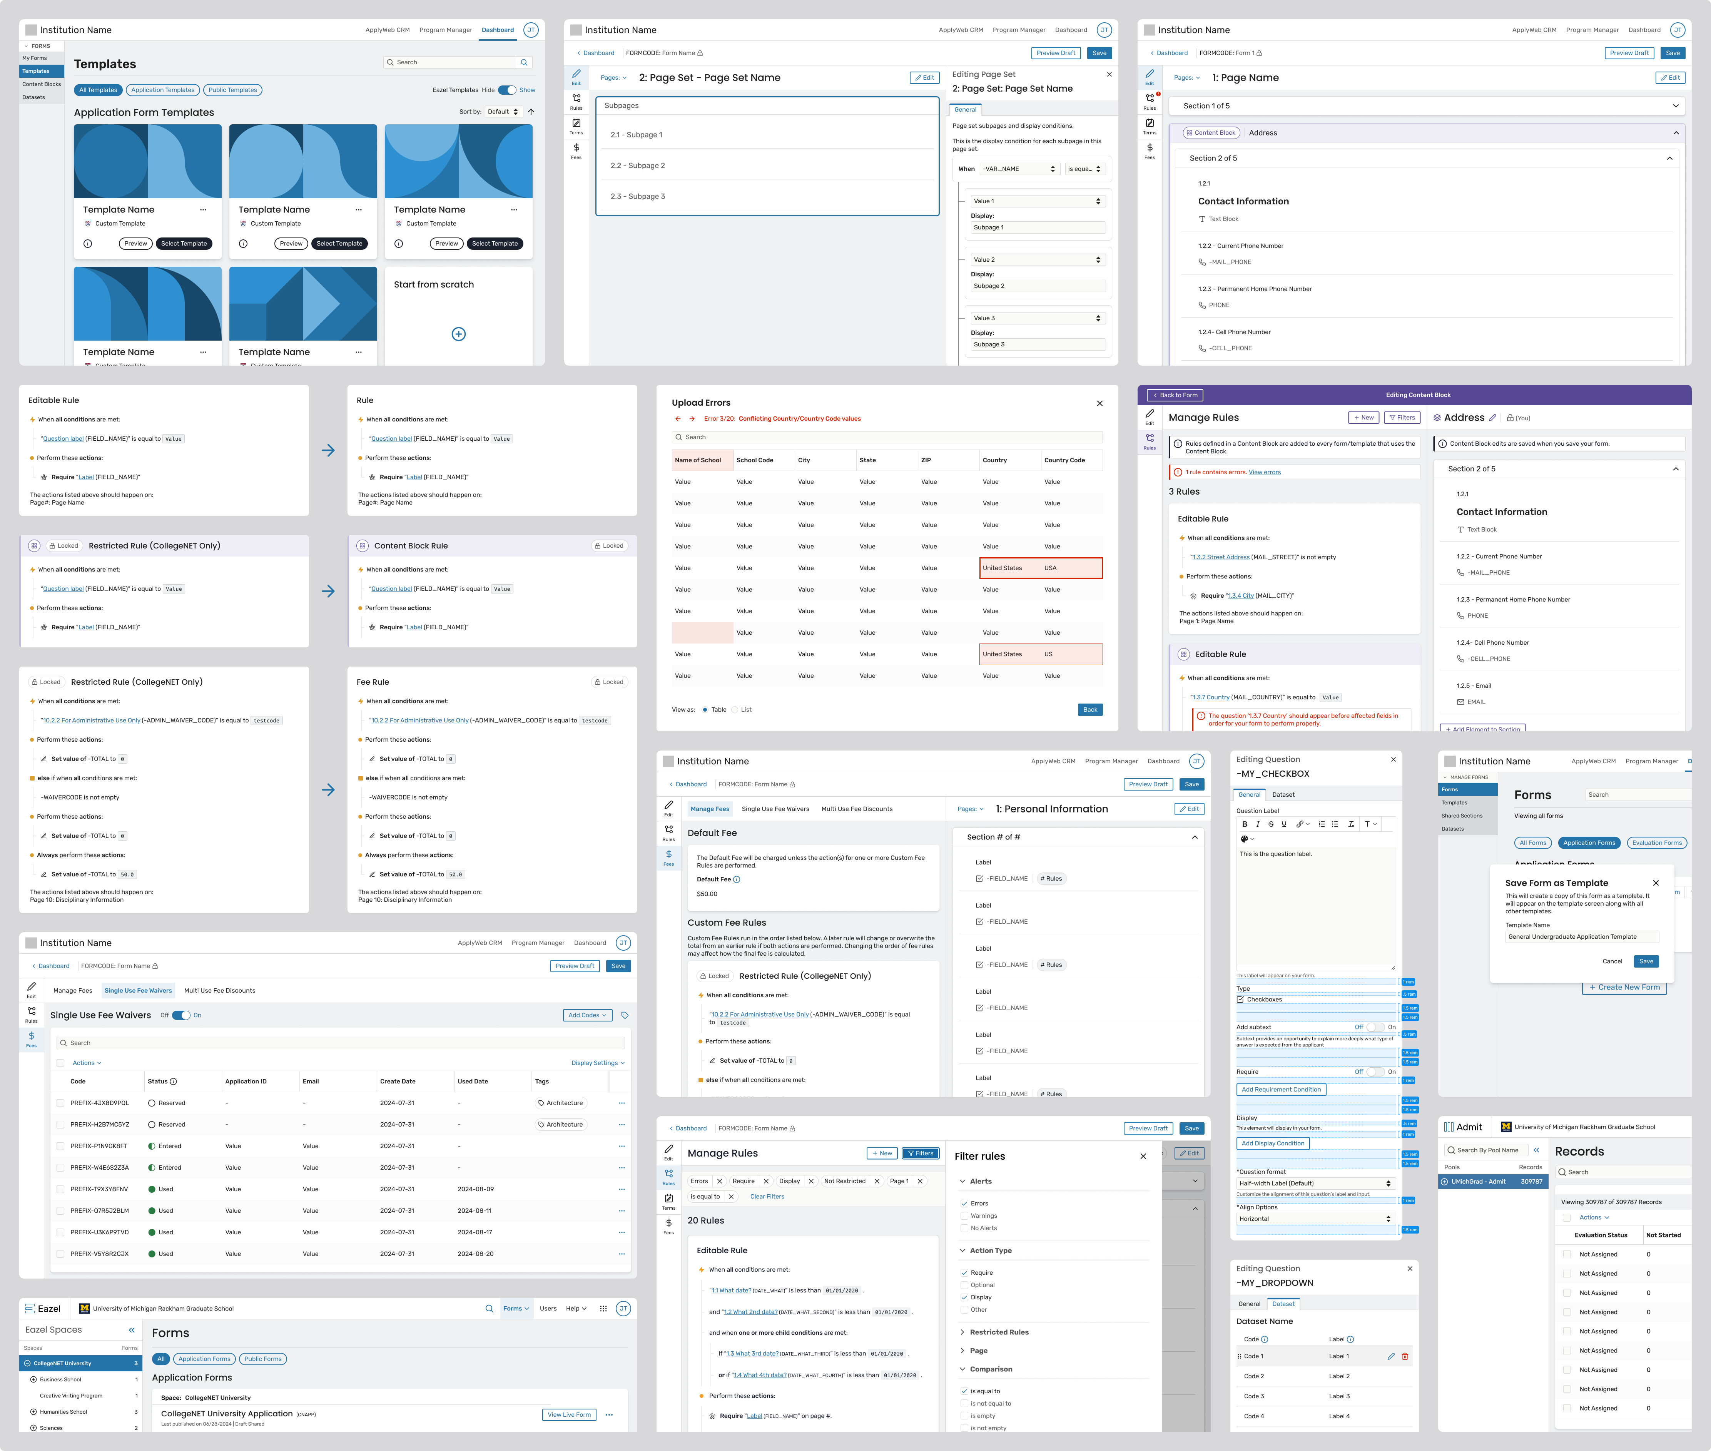Select the List radio button under View as
Viewport: 1711px width, 1451px height.
735,709
